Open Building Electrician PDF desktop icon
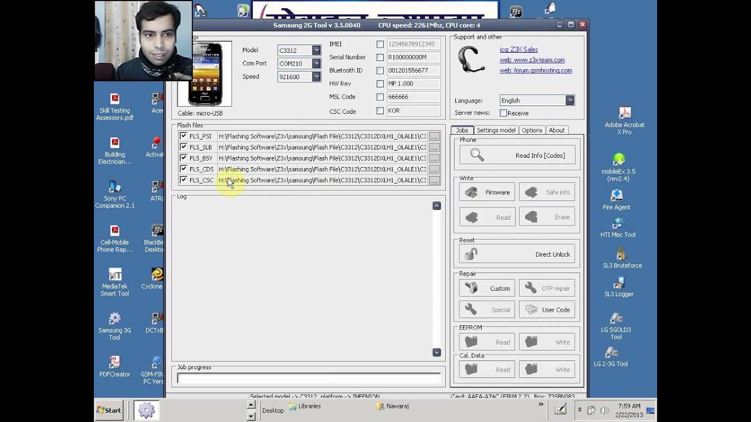Image resolution: width=751 pixels, height=422 pixels. [x=115, y=151]
